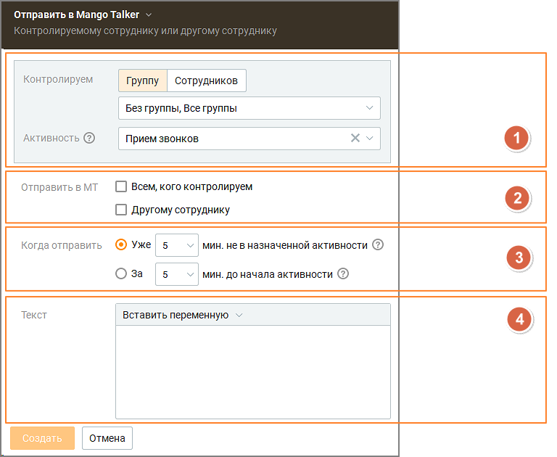This screenshot has height=457, width=557.
Task: Select the Группу tab
Action: [x=142, y=81]
